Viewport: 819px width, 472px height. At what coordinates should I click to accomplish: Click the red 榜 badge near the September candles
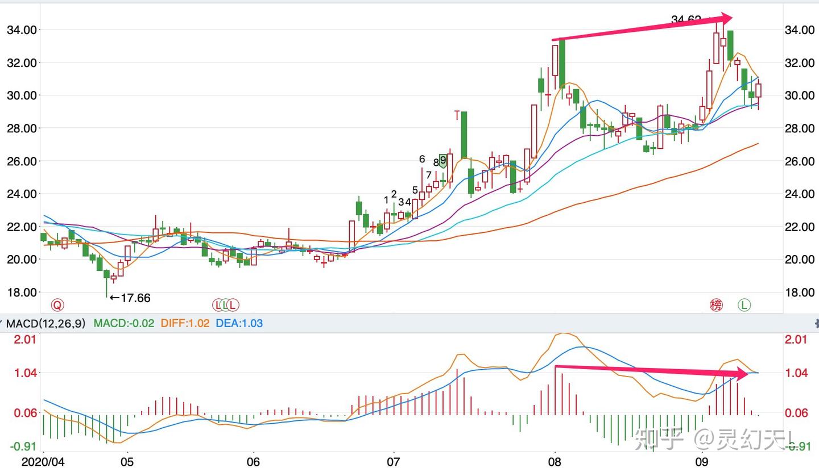click(716, 305)
